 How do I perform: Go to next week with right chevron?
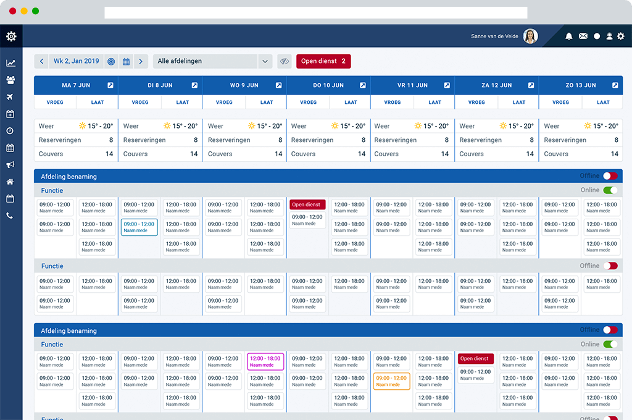(141, 61)
